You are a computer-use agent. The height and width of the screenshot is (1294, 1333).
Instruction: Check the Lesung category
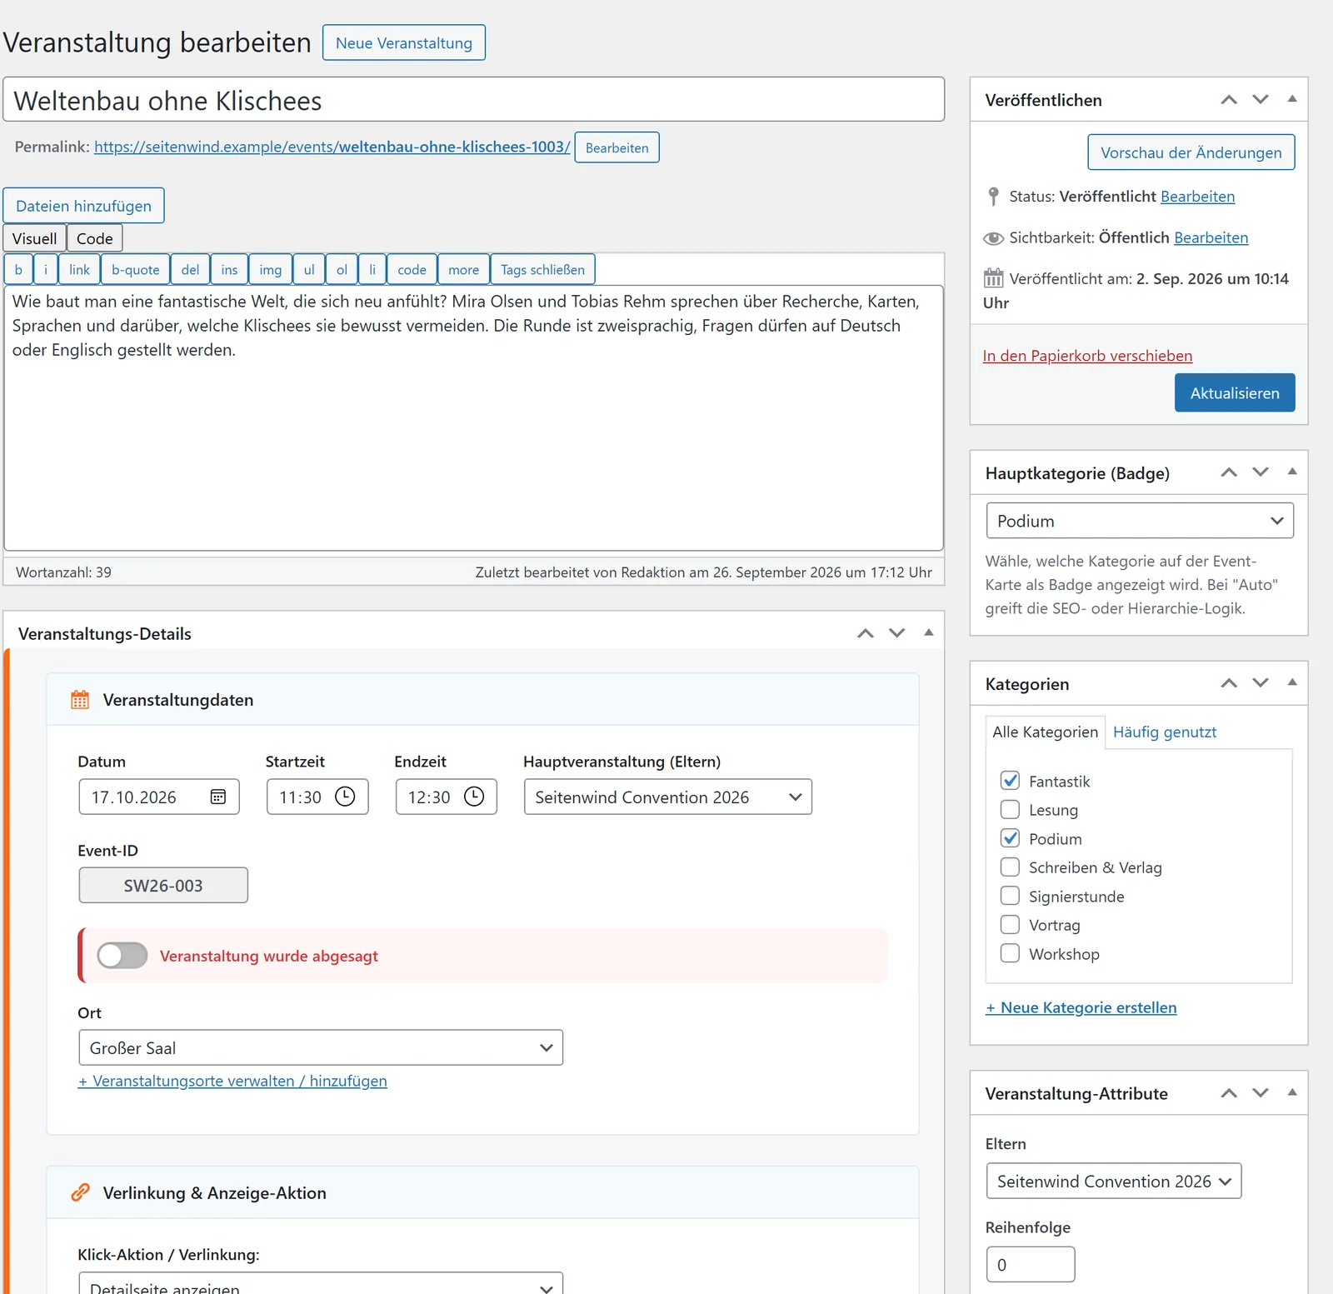1010,810
